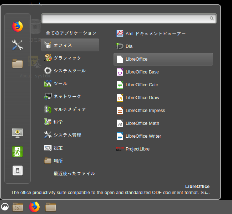The width and height of the screenshot is (232, 214).
Task: Open the file manager folder in the bottom panel
Action: coord(51,207)
